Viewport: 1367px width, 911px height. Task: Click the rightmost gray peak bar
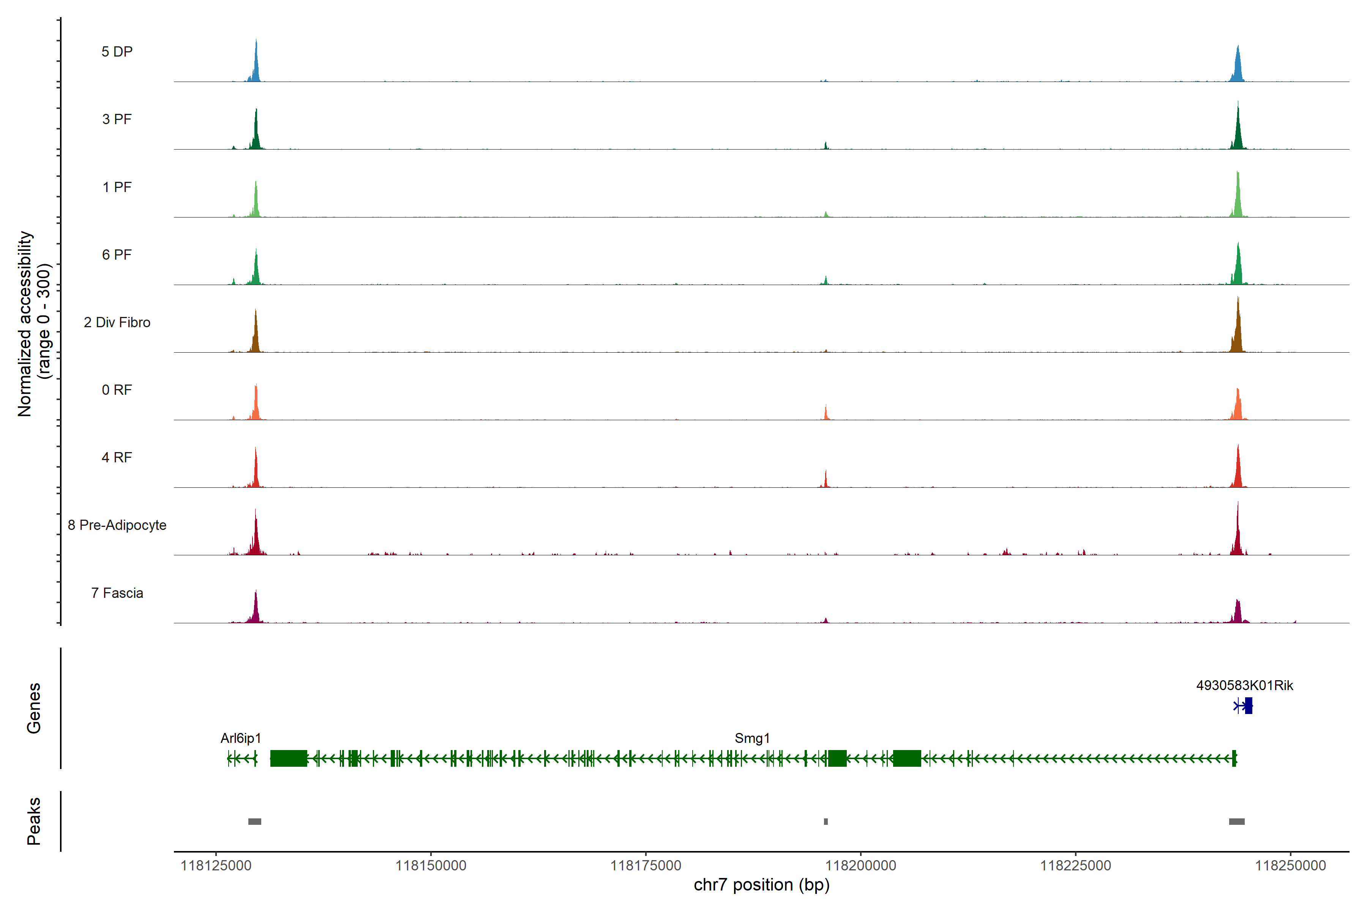pos(1237,821)
